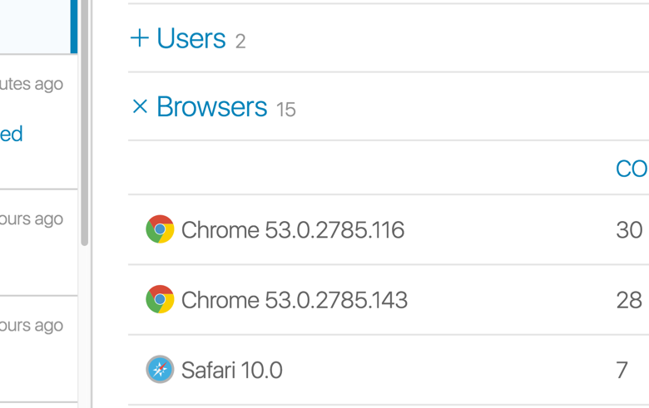The width and height of the screenshot is (649, 408).
Task: Click the sidebar's vertical scrollbar thumb
Action: tap(84, 123)
